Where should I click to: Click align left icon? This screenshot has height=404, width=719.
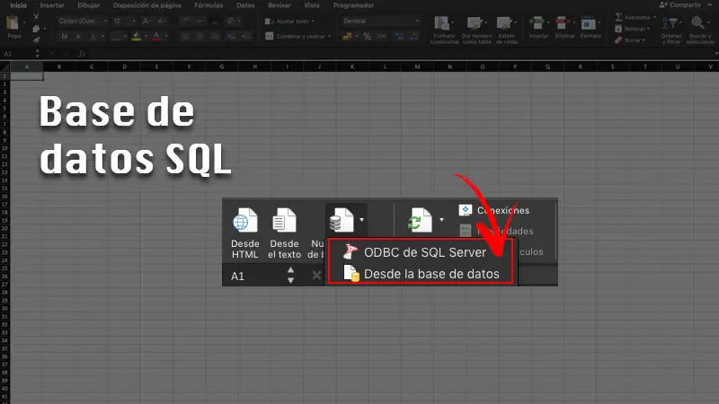[185, 36]
